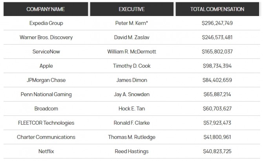The image size is (263, 161).
Task: Click executive Timothy D. Cook
Action: tap(131, 66)
